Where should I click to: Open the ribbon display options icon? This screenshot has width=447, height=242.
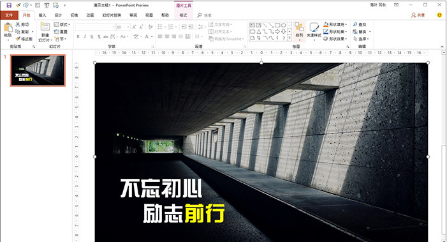396,5
